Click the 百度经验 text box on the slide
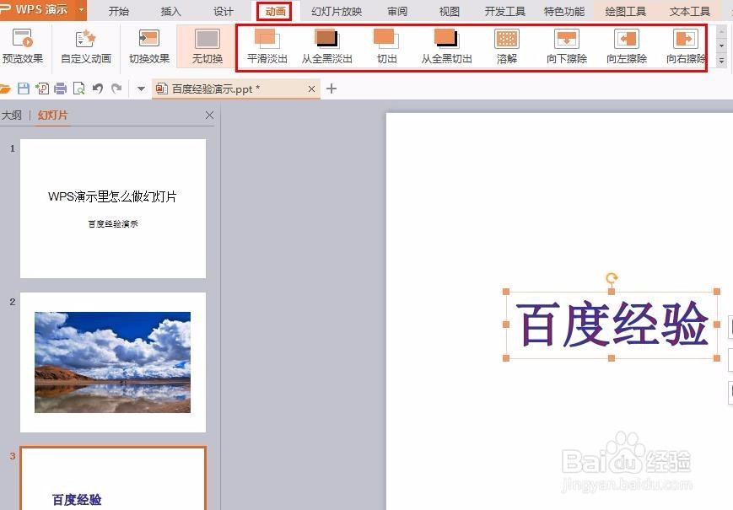Screen dimensions: 733x510 612,325
